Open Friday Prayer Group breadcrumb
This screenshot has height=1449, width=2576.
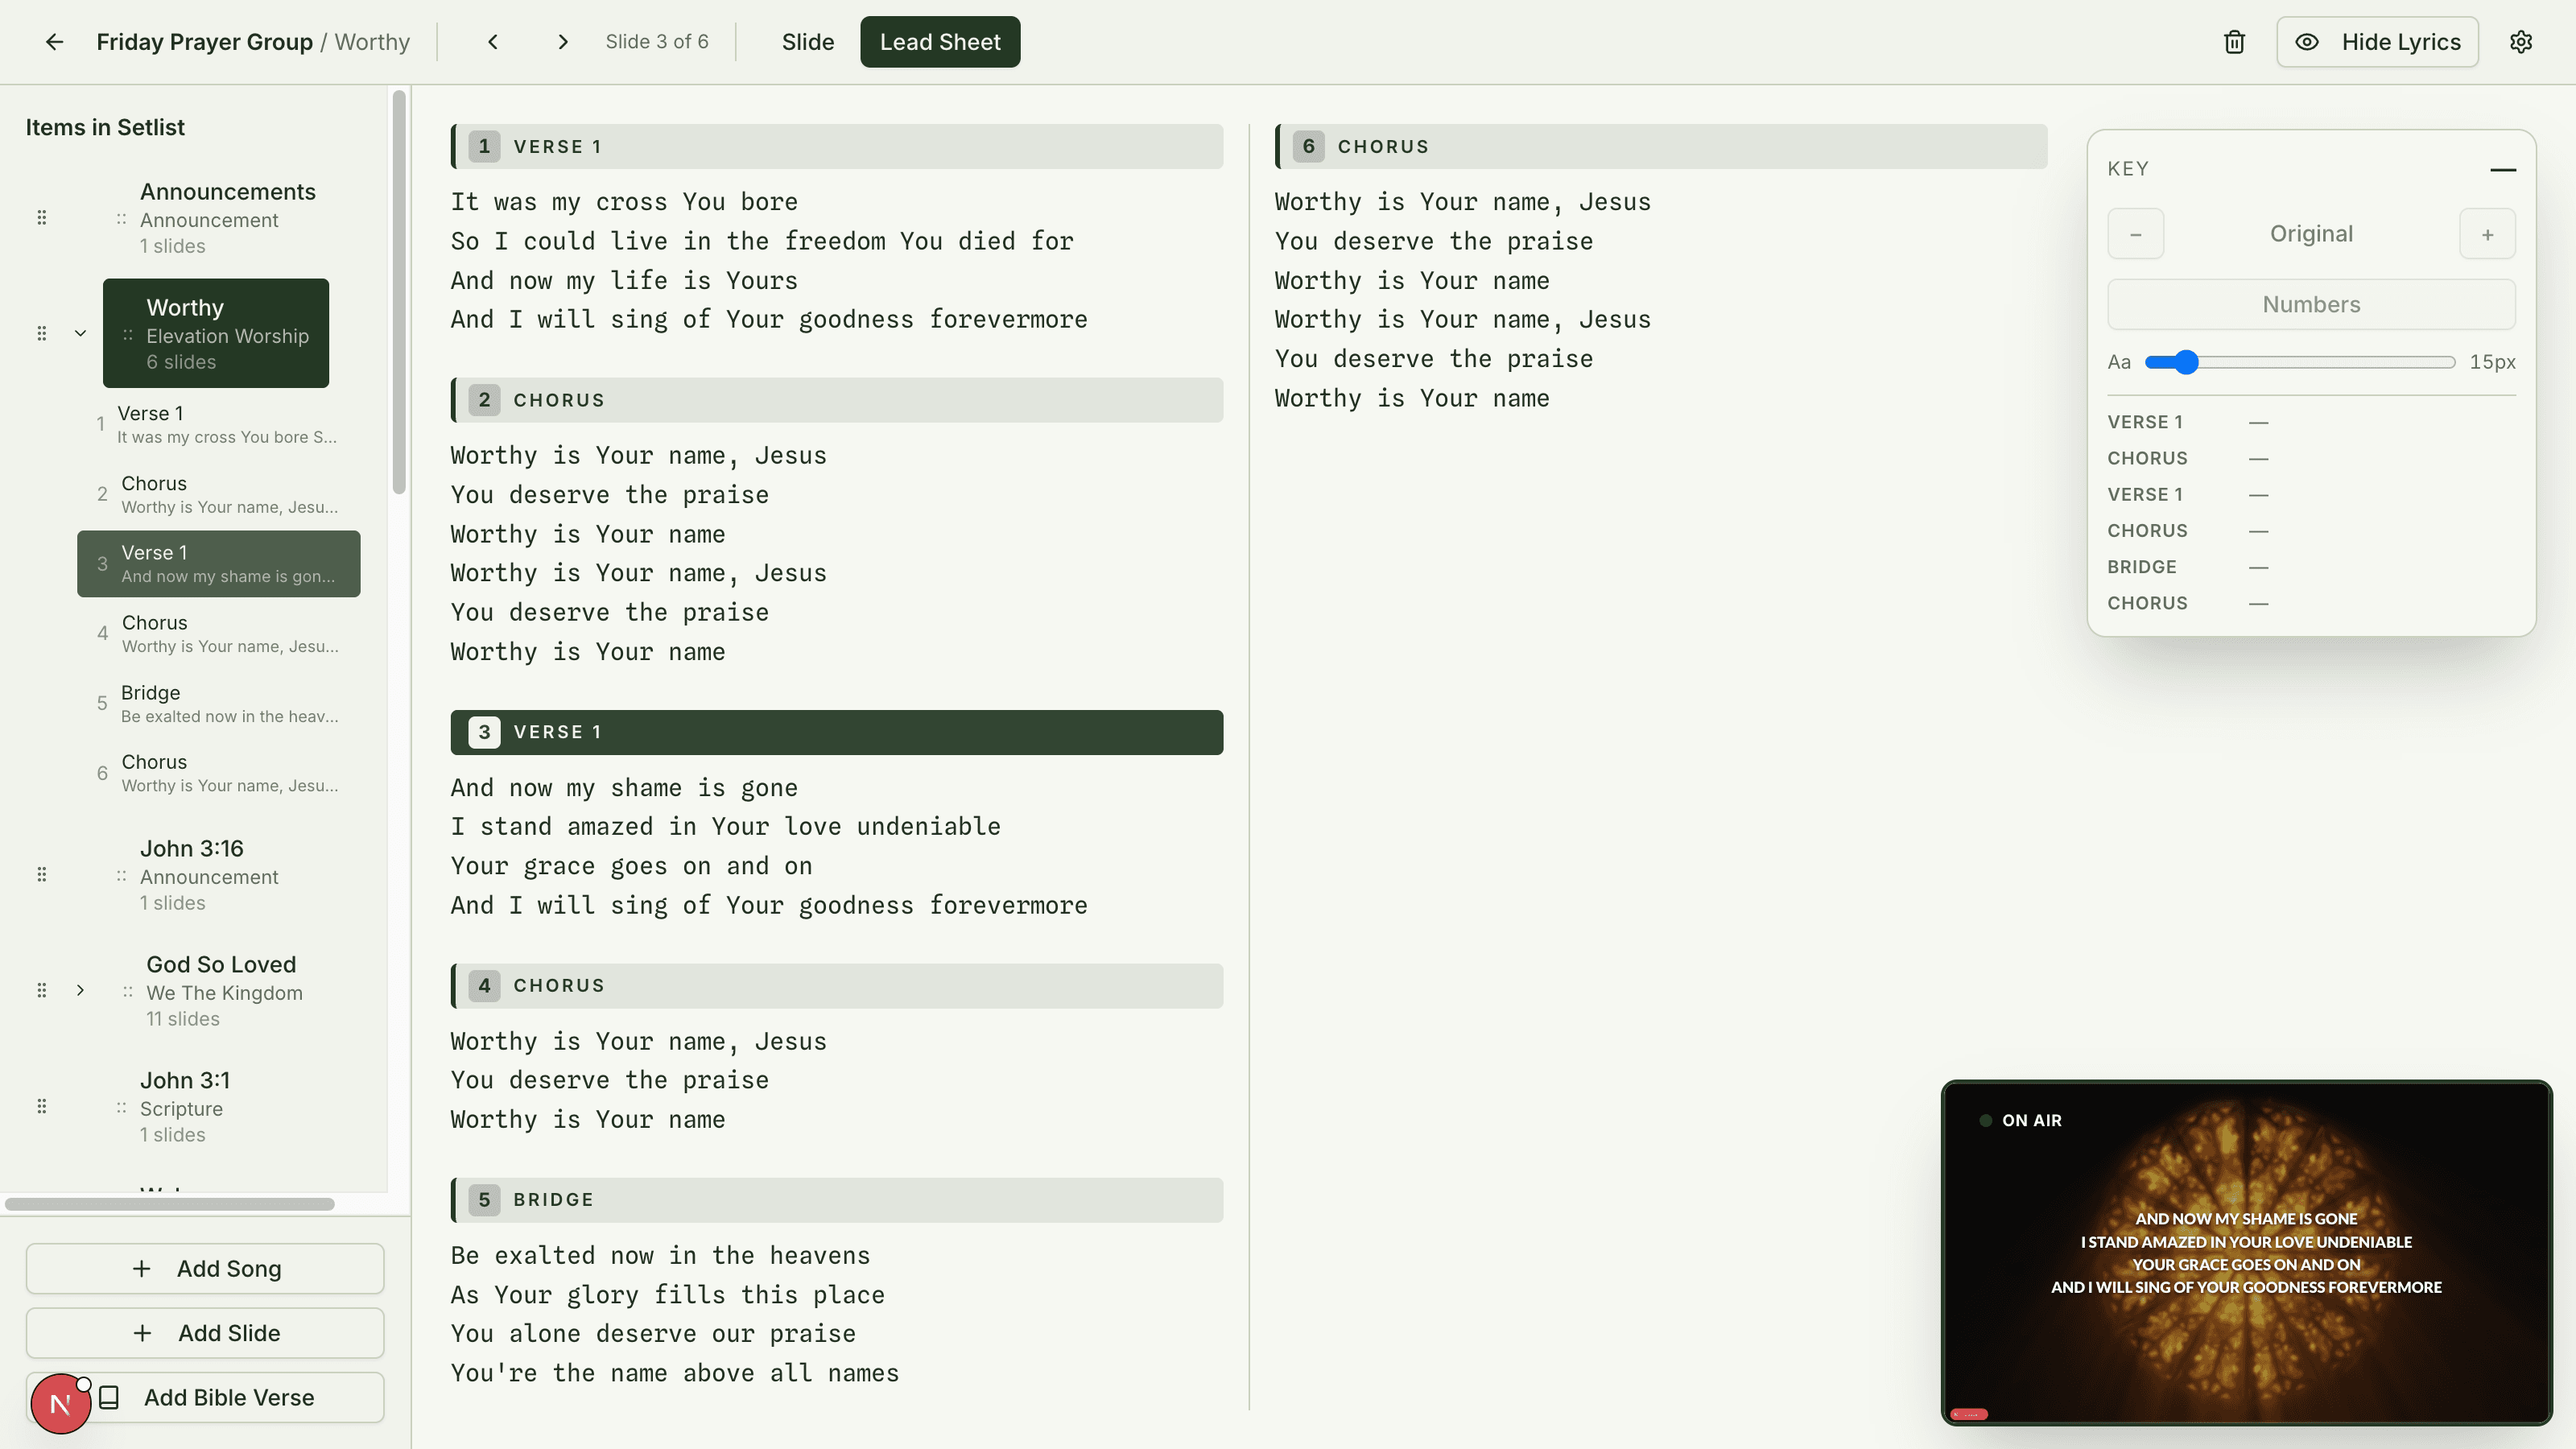[x=204, y=42]
